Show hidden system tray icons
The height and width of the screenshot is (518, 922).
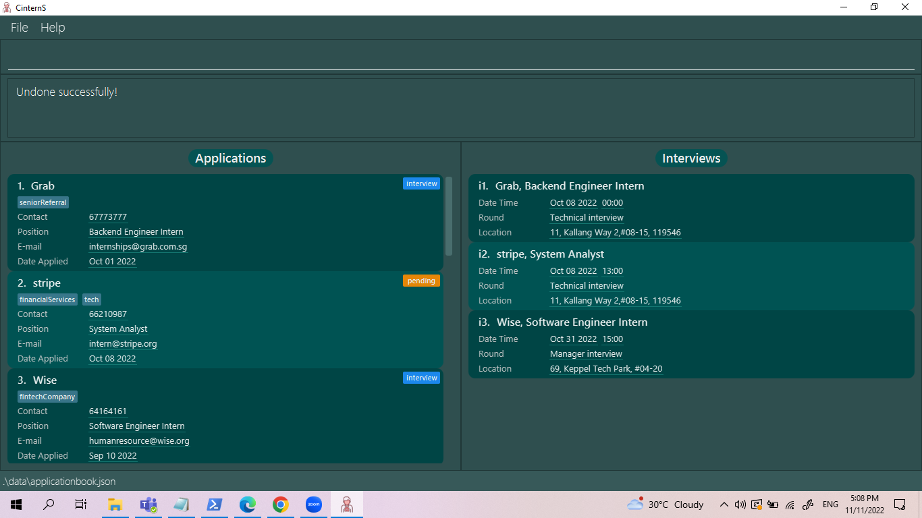[x=724, y=505]
